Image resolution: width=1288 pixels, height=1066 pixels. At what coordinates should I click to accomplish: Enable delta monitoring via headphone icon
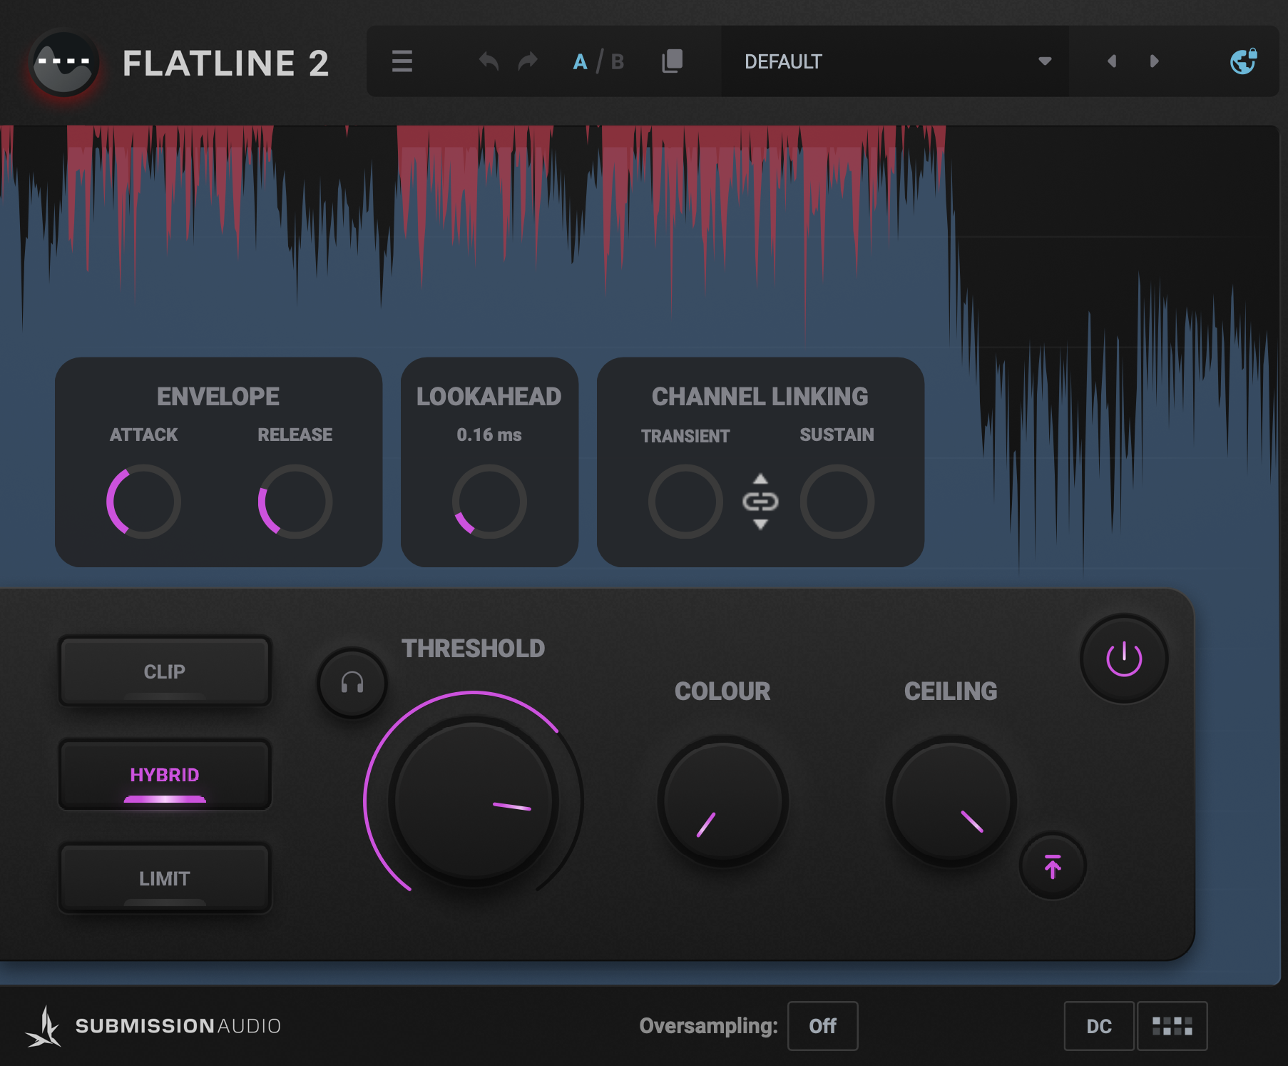point(351,683)
